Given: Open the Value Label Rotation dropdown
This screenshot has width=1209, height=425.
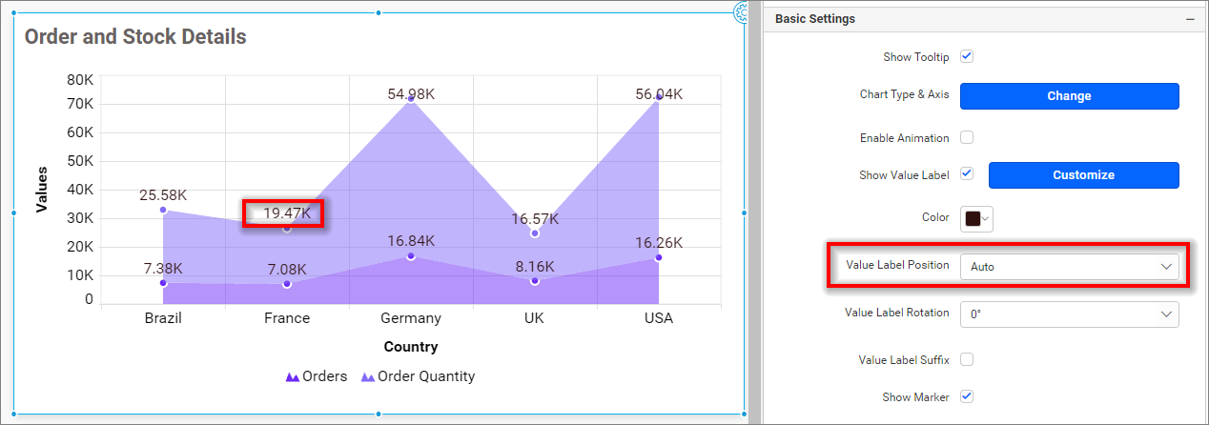Looking at the screenshot, I should (x=1069, y=314).
